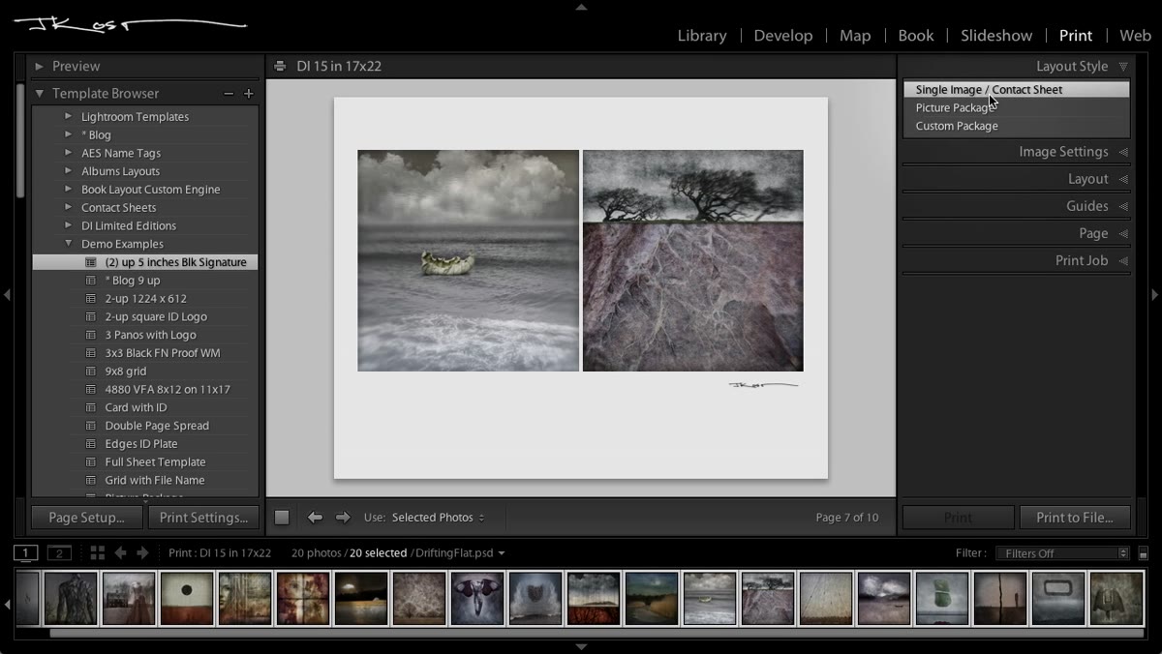This screenshot has width=1162, height=654.
Task: Select the tree and roots photo in page preview
Action: (692, 260)
